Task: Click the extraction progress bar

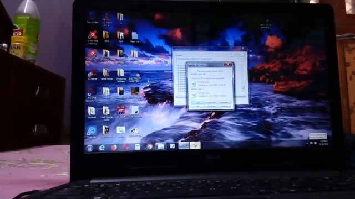Action: pos(211,97)
